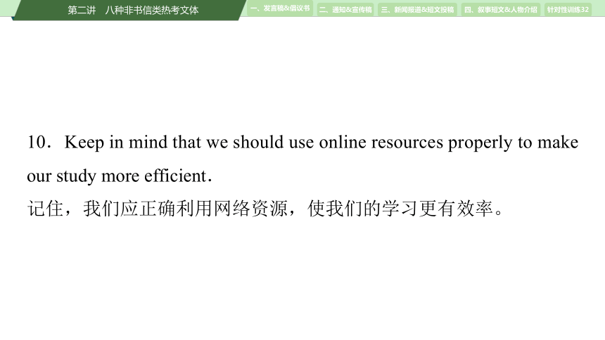
Task: Open the 针对性训练32 tab
Action: (x=568, y=10)
